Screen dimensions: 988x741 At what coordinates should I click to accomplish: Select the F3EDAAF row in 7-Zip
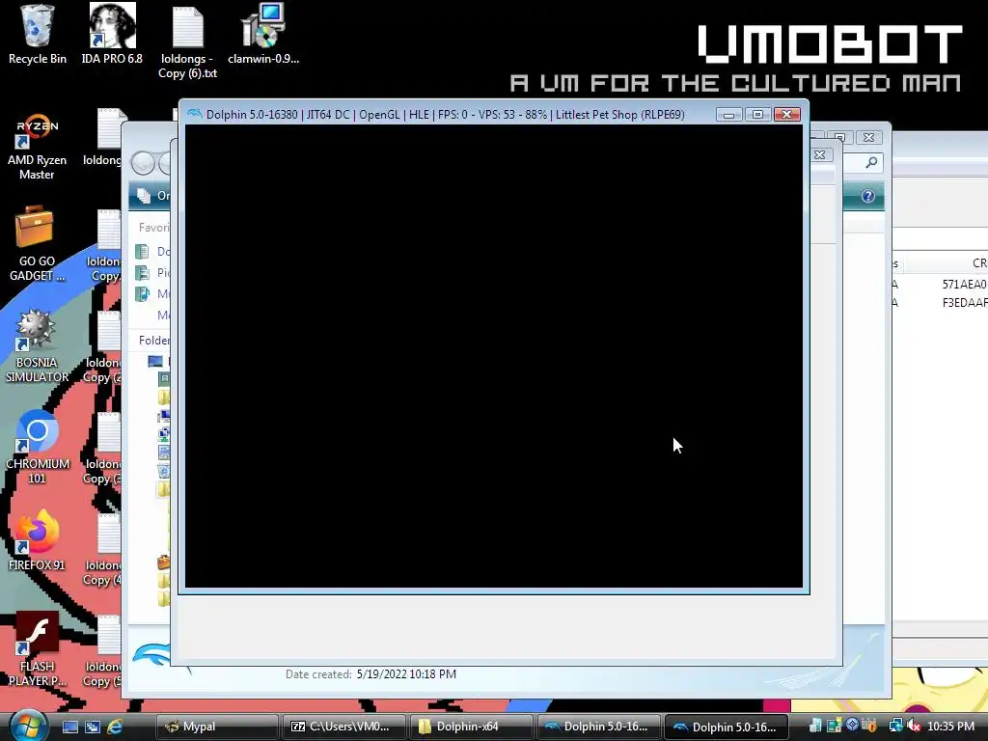click(x=940, y=302)
